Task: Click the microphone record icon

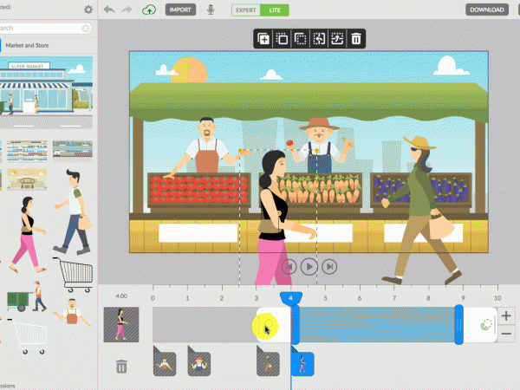Action: tap(209, 10)
